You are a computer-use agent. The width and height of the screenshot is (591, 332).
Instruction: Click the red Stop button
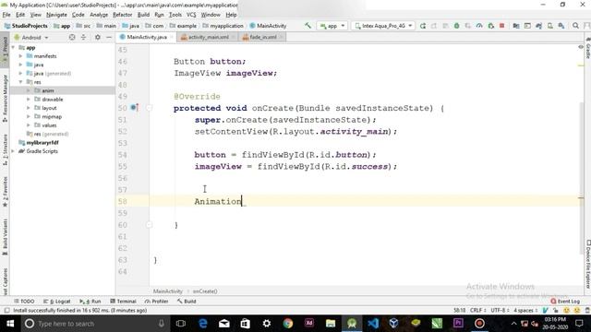[x=501, y=26]
